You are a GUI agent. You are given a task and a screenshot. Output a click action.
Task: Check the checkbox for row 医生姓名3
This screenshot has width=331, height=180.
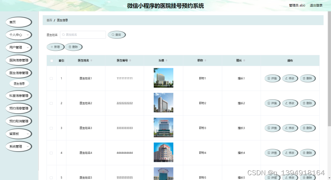51,128
